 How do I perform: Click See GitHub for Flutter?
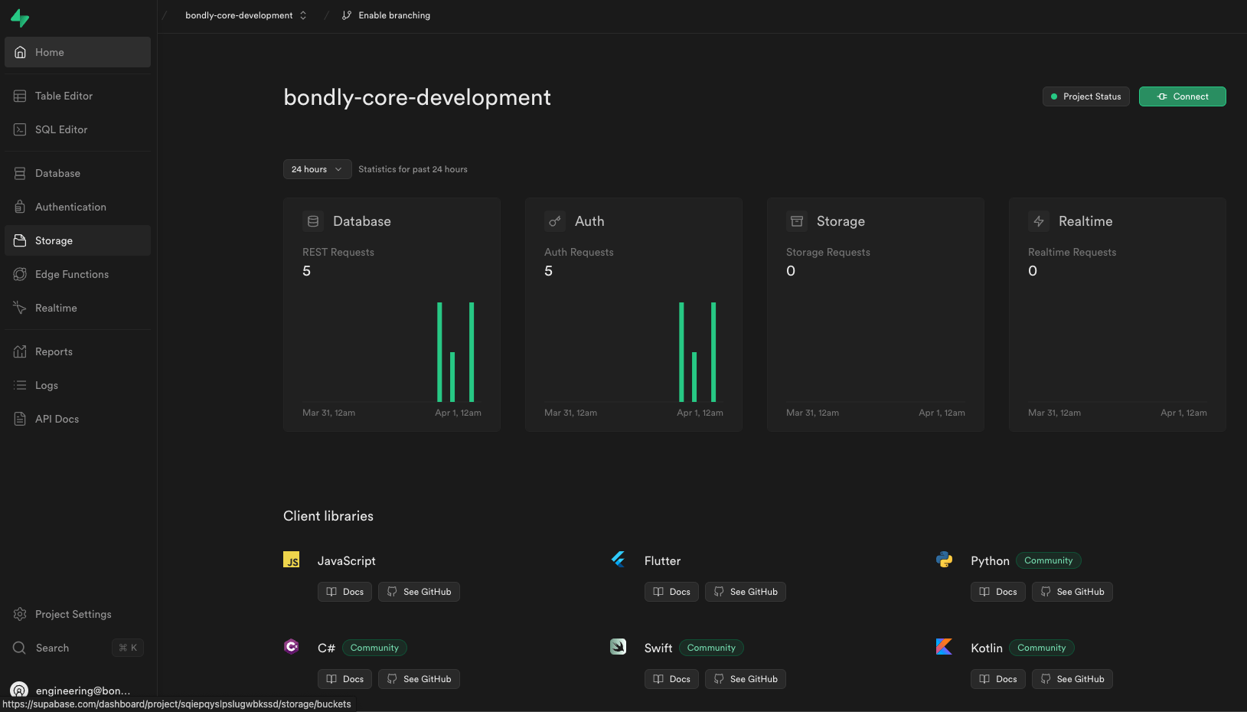[x=746, y=592]
